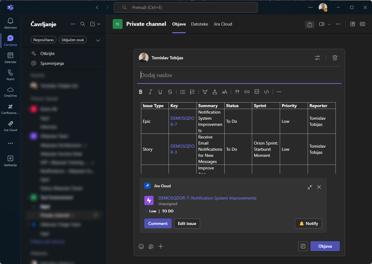
Task: Switch to the Jira Cloud tab
Action: tap(223, 24)
